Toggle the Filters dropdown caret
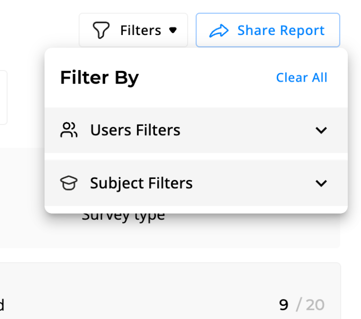Image resolution: width=361 pixels, height=319 pixels. click(x=173, y=31)
